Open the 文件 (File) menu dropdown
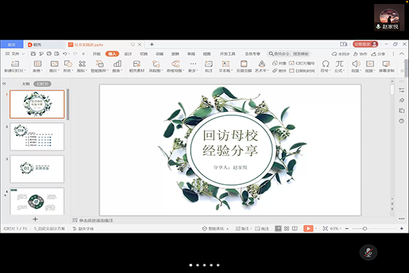The image size is (409, 273). (16, 53)
